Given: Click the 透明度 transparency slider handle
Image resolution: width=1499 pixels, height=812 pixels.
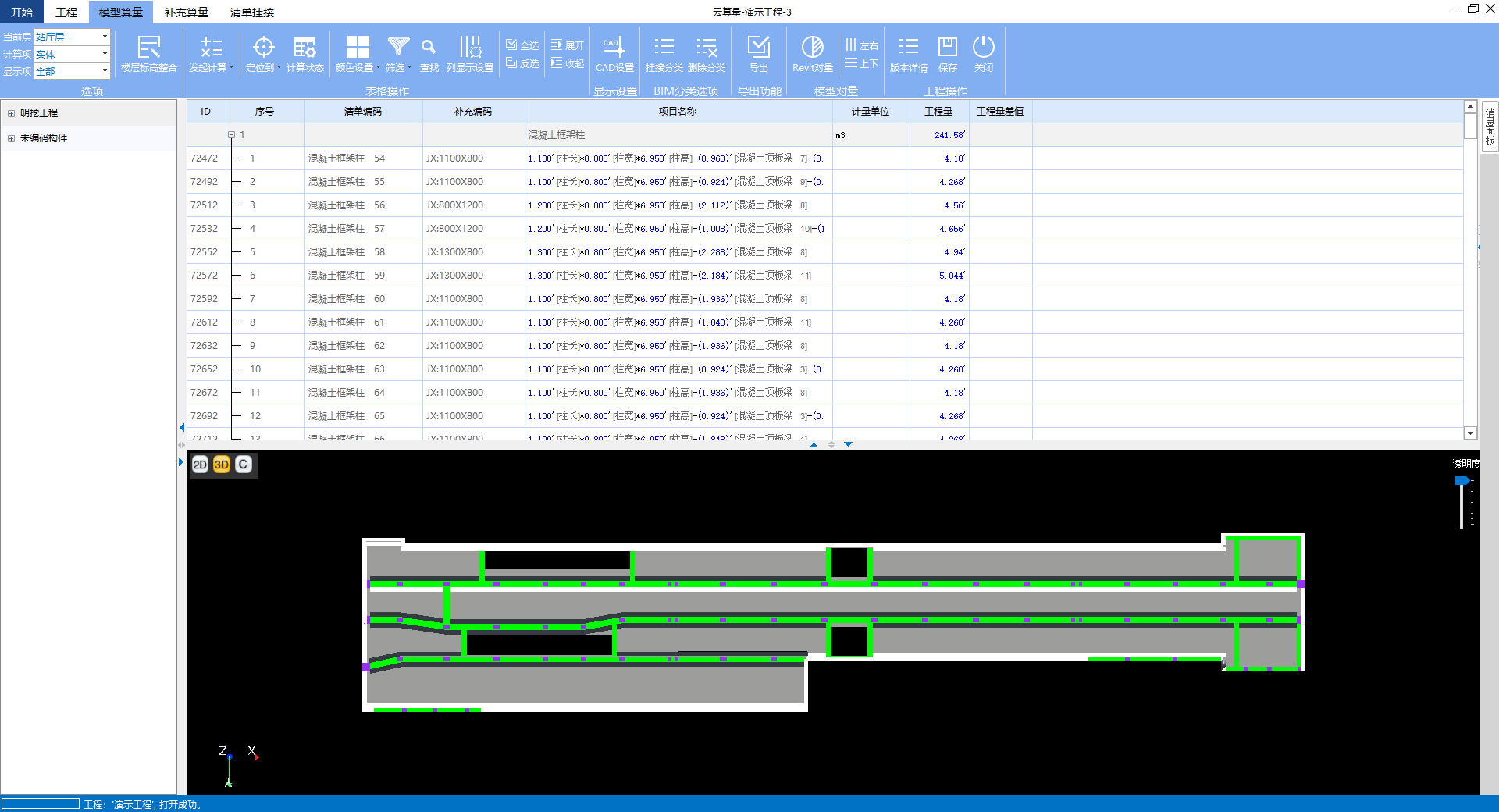Looking at the screenshot, I should [1462, 481].
